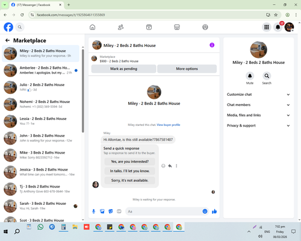Open the notifications bell with badge 17
The image size is (301, 241).
278,27
